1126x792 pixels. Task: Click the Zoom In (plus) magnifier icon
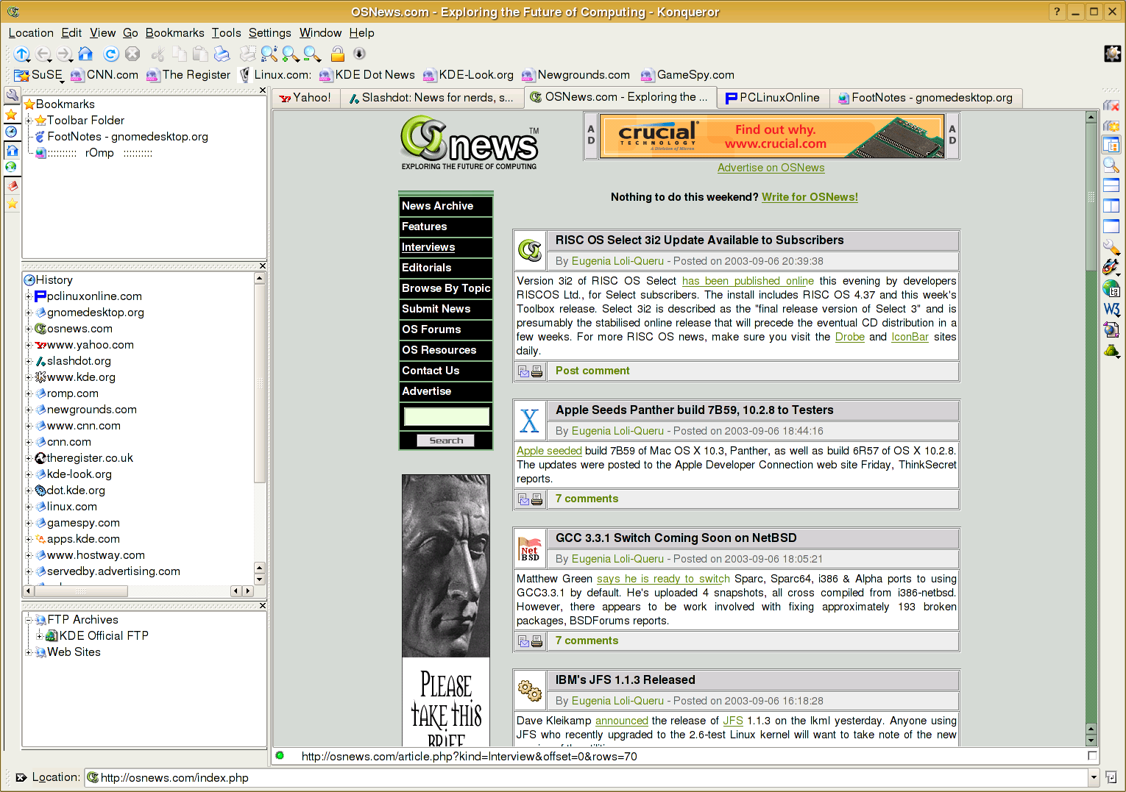[x=291, y=54]
